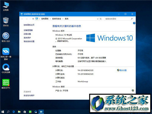This screenshot has width=152, height=114.
Task: Open the recent locations dropdown arrow
Action: (30, 19)
